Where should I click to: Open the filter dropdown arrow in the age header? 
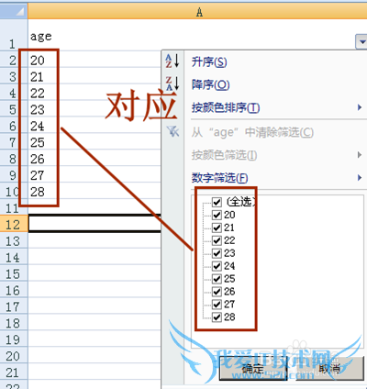click(361, 41)
